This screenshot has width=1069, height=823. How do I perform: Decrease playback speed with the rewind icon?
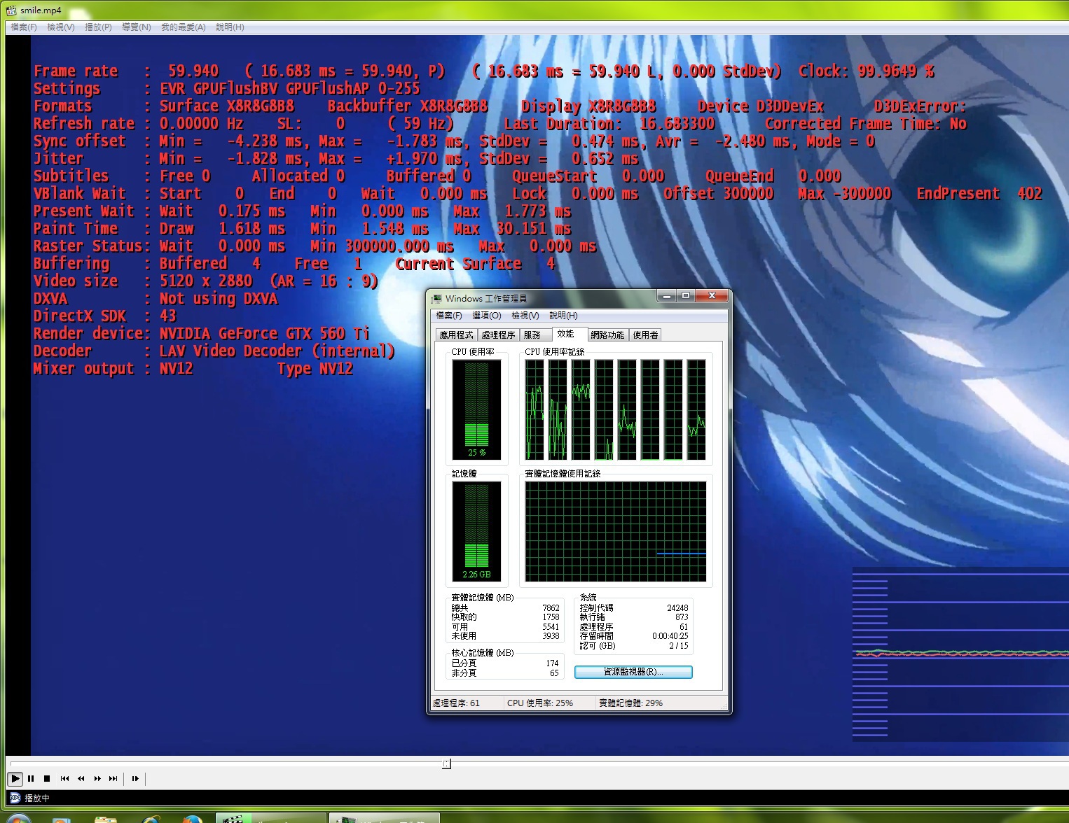pyautogui.click(x=81, y=778)
